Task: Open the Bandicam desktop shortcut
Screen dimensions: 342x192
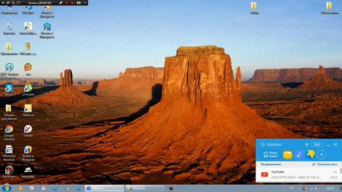Action: pyautogui.click(x=9, y=172)
